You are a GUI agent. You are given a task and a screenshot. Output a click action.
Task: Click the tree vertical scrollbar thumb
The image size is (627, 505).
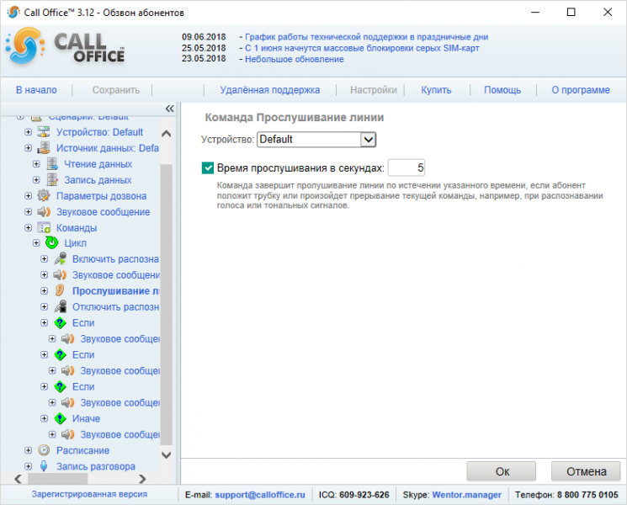tap(167, 305)
